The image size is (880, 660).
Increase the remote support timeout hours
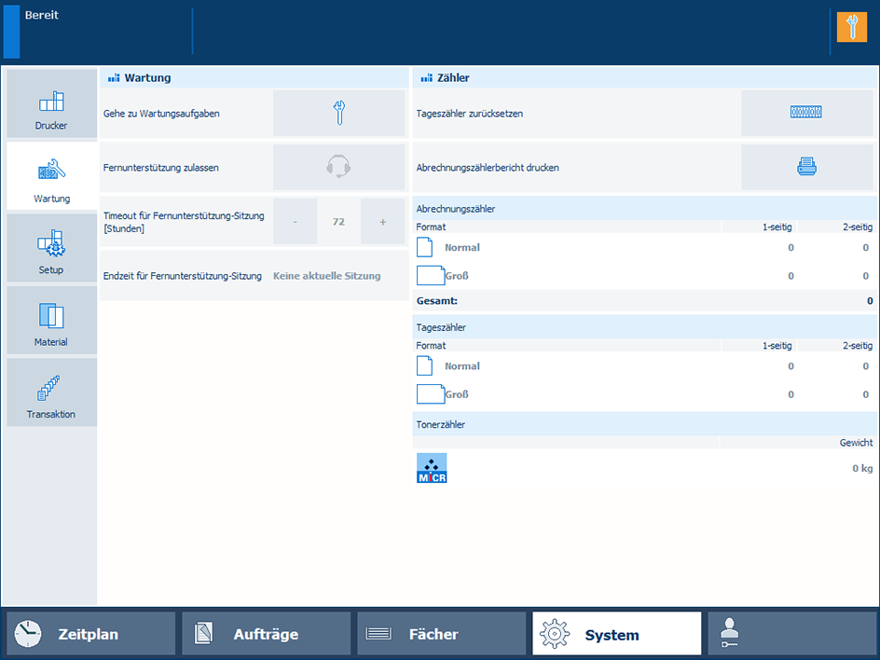pos(383,222)
